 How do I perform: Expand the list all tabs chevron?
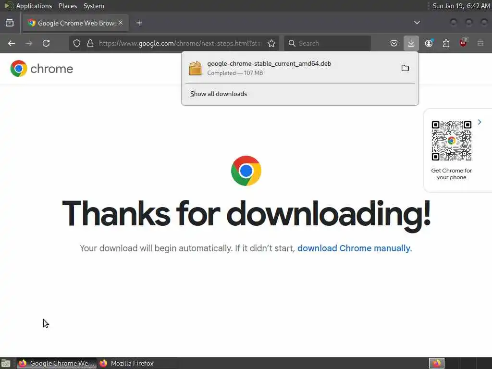click(x=417, y=23)
